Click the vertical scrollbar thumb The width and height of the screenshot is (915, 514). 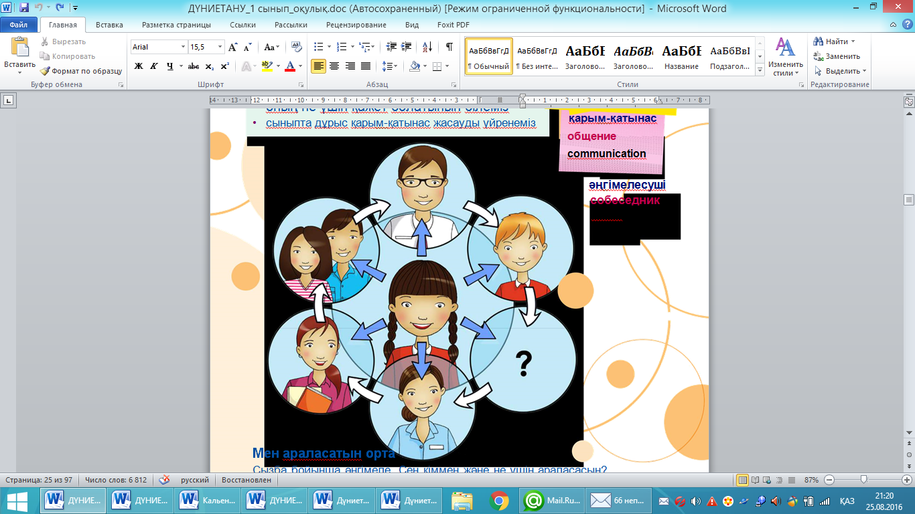tap(909, 199)
